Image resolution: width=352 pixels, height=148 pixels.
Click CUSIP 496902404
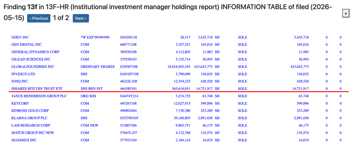(128, 111)
